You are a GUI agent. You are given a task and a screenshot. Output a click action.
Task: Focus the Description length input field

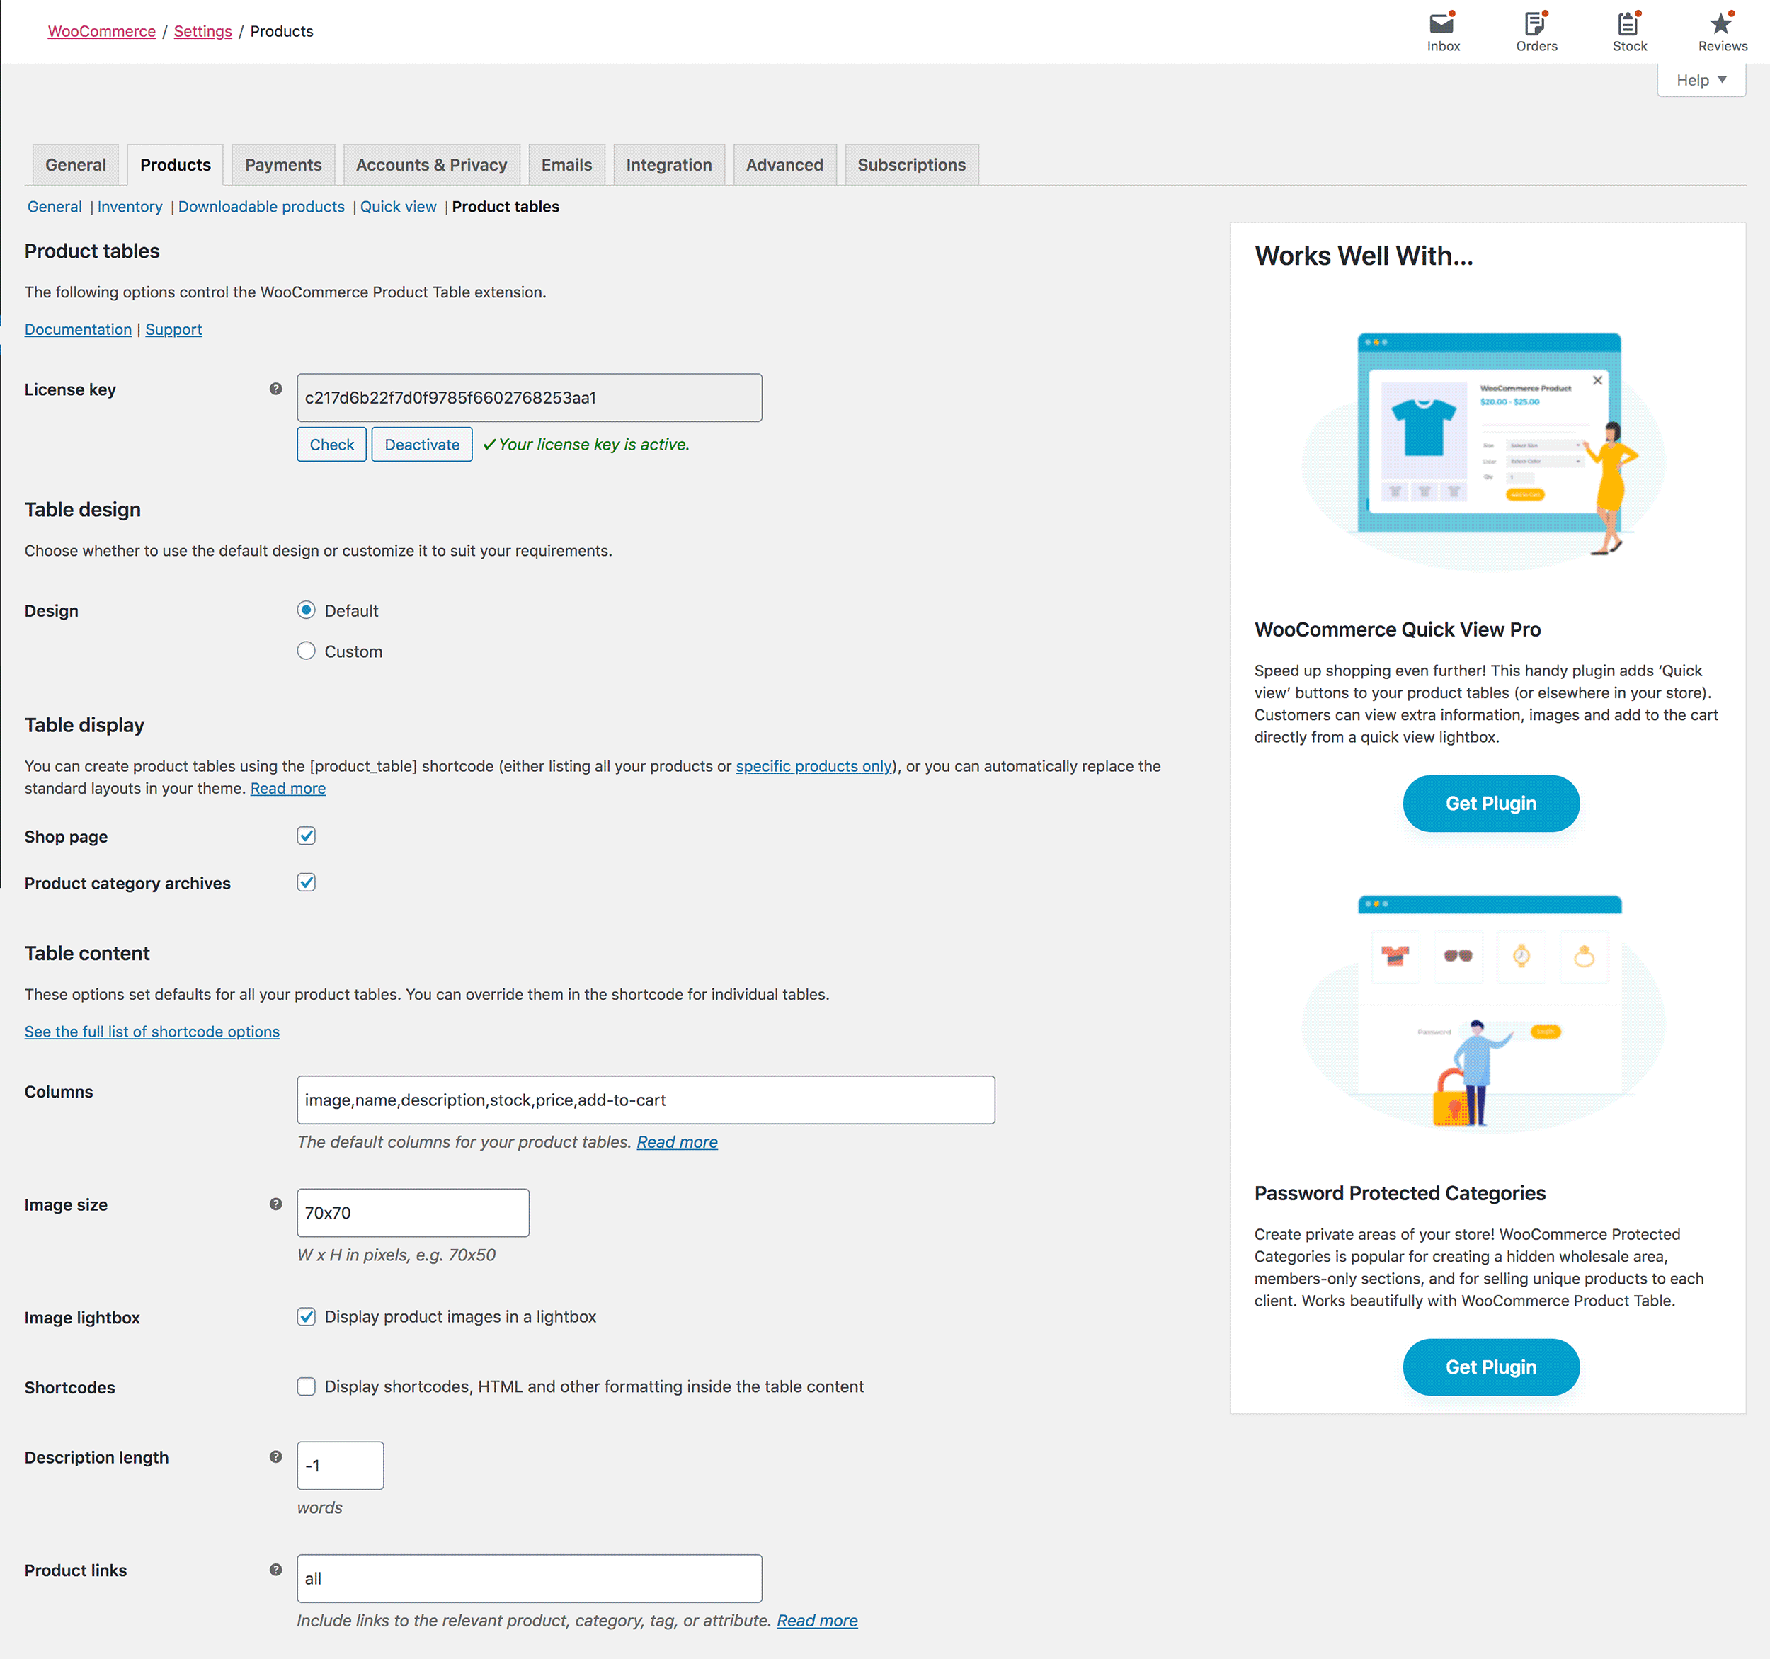click(x=340, y=1466)
